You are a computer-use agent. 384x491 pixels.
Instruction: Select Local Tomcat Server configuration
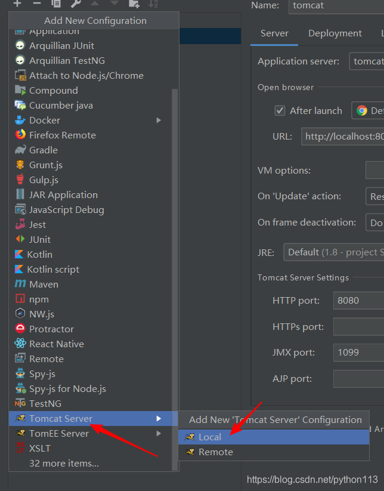click(x=274, y=437)
